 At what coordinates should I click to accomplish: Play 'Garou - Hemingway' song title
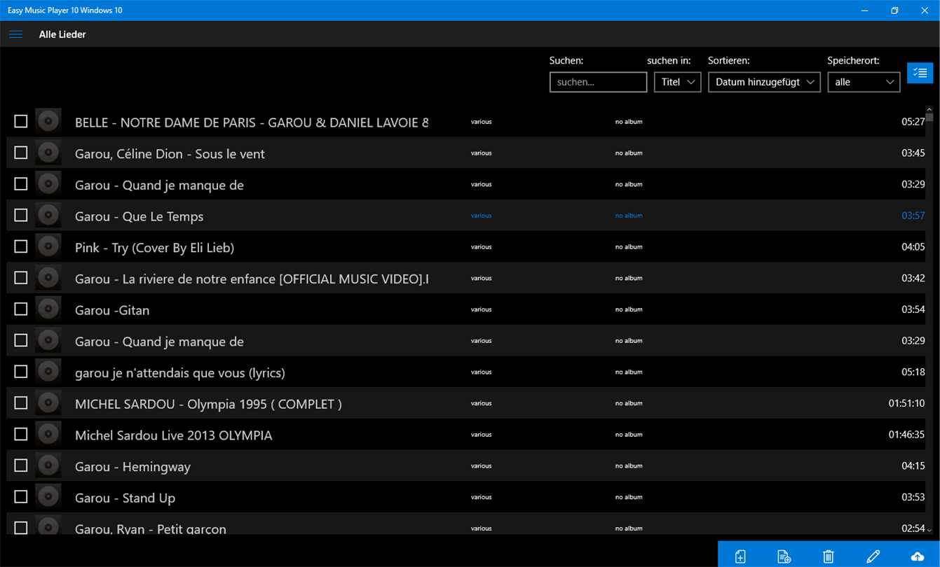pos(132,467)
